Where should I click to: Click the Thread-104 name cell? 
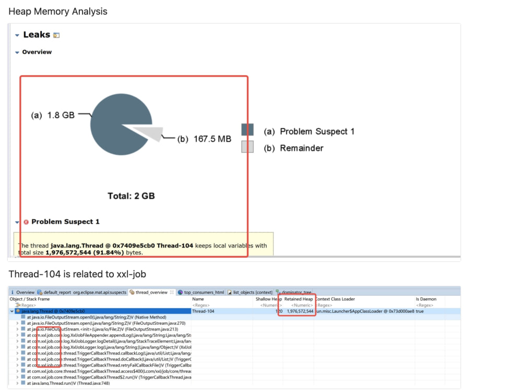(203, 311)
